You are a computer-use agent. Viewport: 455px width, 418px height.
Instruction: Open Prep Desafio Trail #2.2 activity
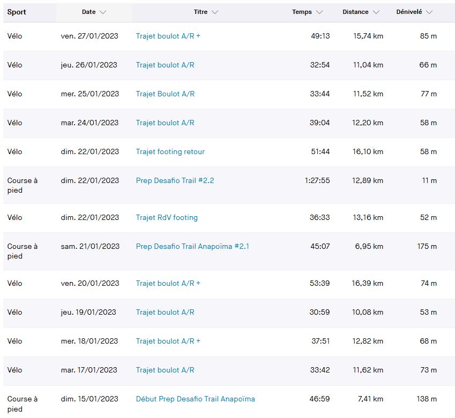(x=175, y=180)
